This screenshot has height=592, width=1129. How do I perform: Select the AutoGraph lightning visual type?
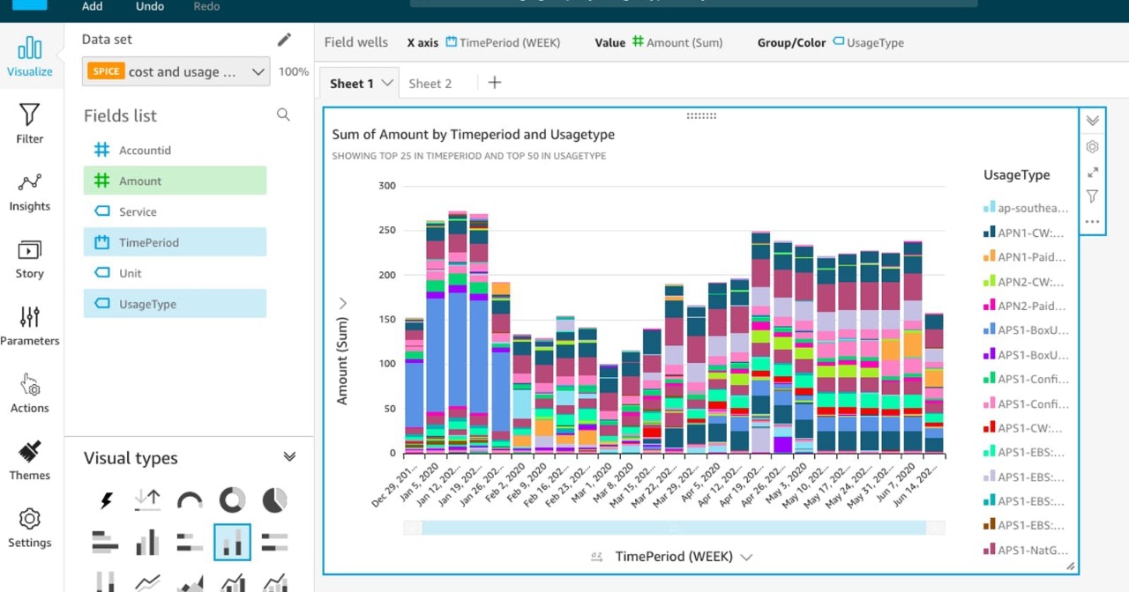click(106, 500)
